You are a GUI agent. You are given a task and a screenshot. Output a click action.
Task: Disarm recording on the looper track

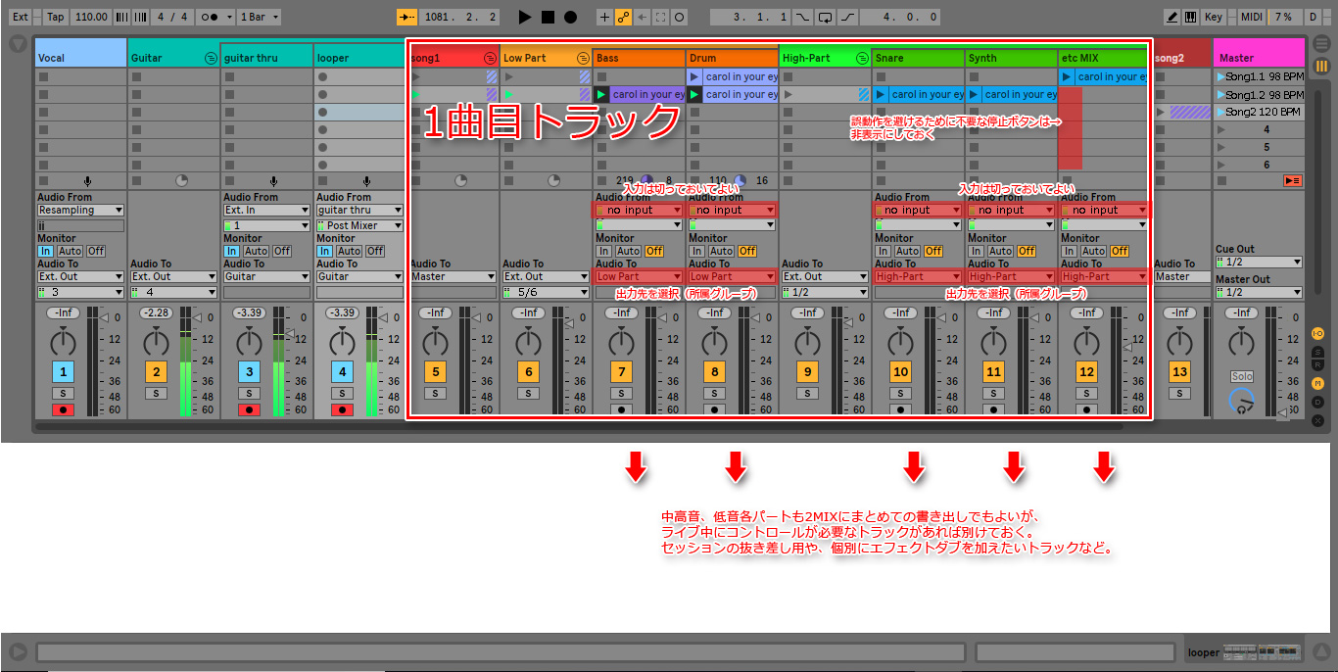pos(342,409)
